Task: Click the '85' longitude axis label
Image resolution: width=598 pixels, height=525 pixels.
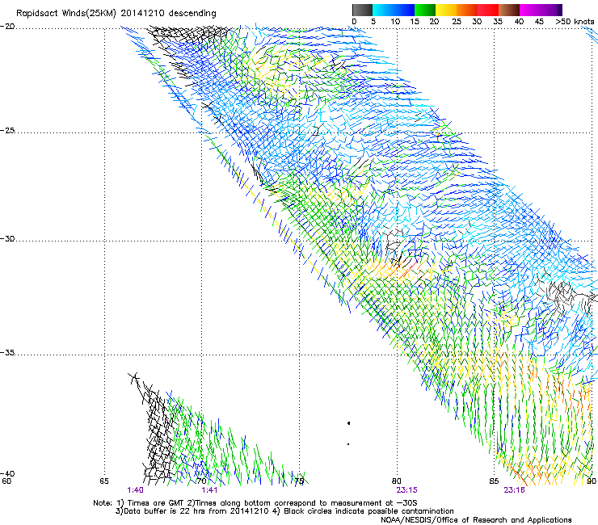Action: click(x=494, y=481)
